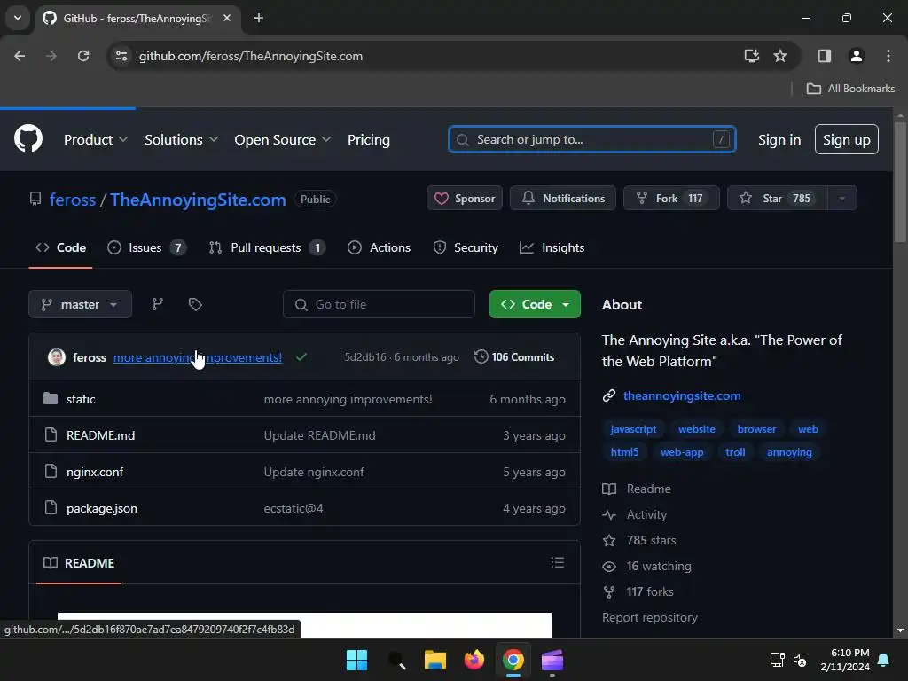Switch to the Insights tab
Viewport: 908px width, 681px height.
click(x=552, y=248)
